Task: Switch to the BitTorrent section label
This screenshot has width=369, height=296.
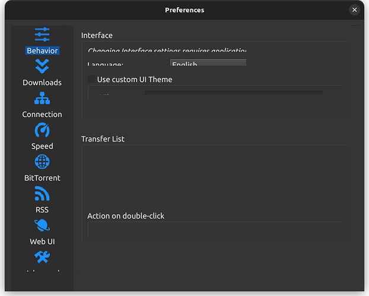Action: click(42, 178)
